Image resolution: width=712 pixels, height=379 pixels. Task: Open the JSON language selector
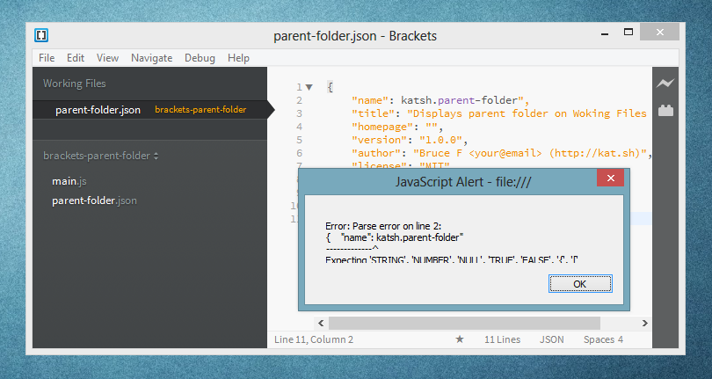coord(552,339)
